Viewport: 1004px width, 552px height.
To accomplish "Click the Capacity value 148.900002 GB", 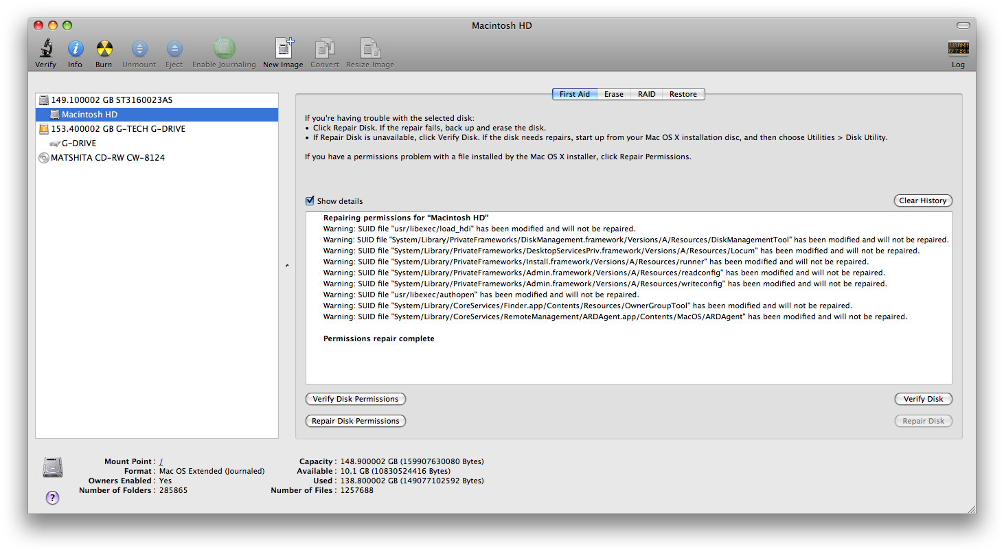I will 411,461.
